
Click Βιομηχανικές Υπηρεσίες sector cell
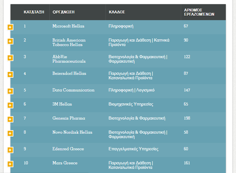(131, 104)
